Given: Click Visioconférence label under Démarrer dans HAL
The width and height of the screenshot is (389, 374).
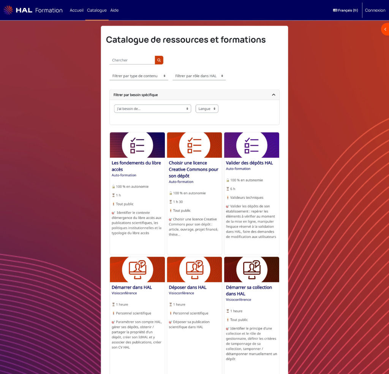Looking at the screenshot, I should [x=124, y=293].
